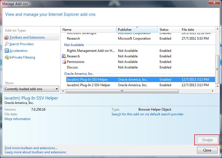The height and width of the screenshot is (158, 222).
Task: Select Java(tm) Plug-In SSV Helper row
Action: 141,79
